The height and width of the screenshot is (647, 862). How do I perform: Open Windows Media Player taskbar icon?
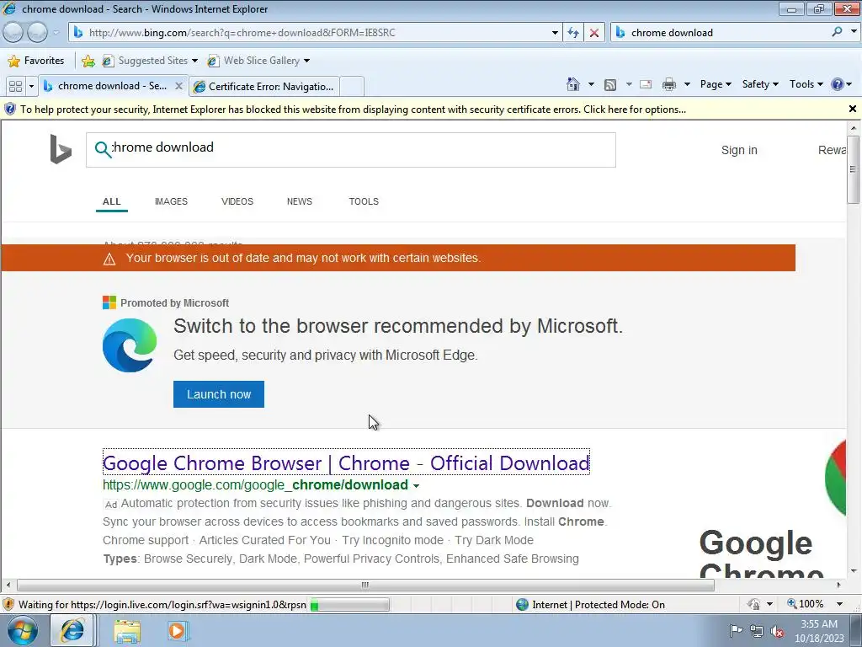[177, 631]
